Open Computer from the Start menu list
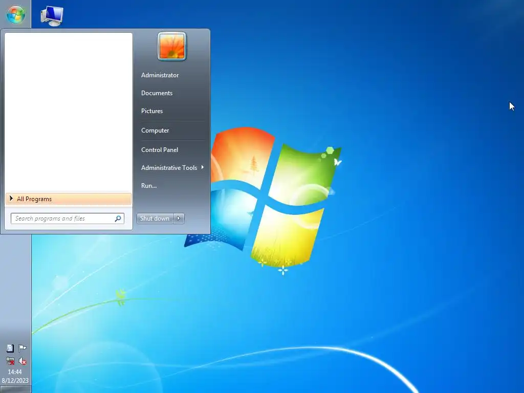524x393 pixels. coord(155,130)
